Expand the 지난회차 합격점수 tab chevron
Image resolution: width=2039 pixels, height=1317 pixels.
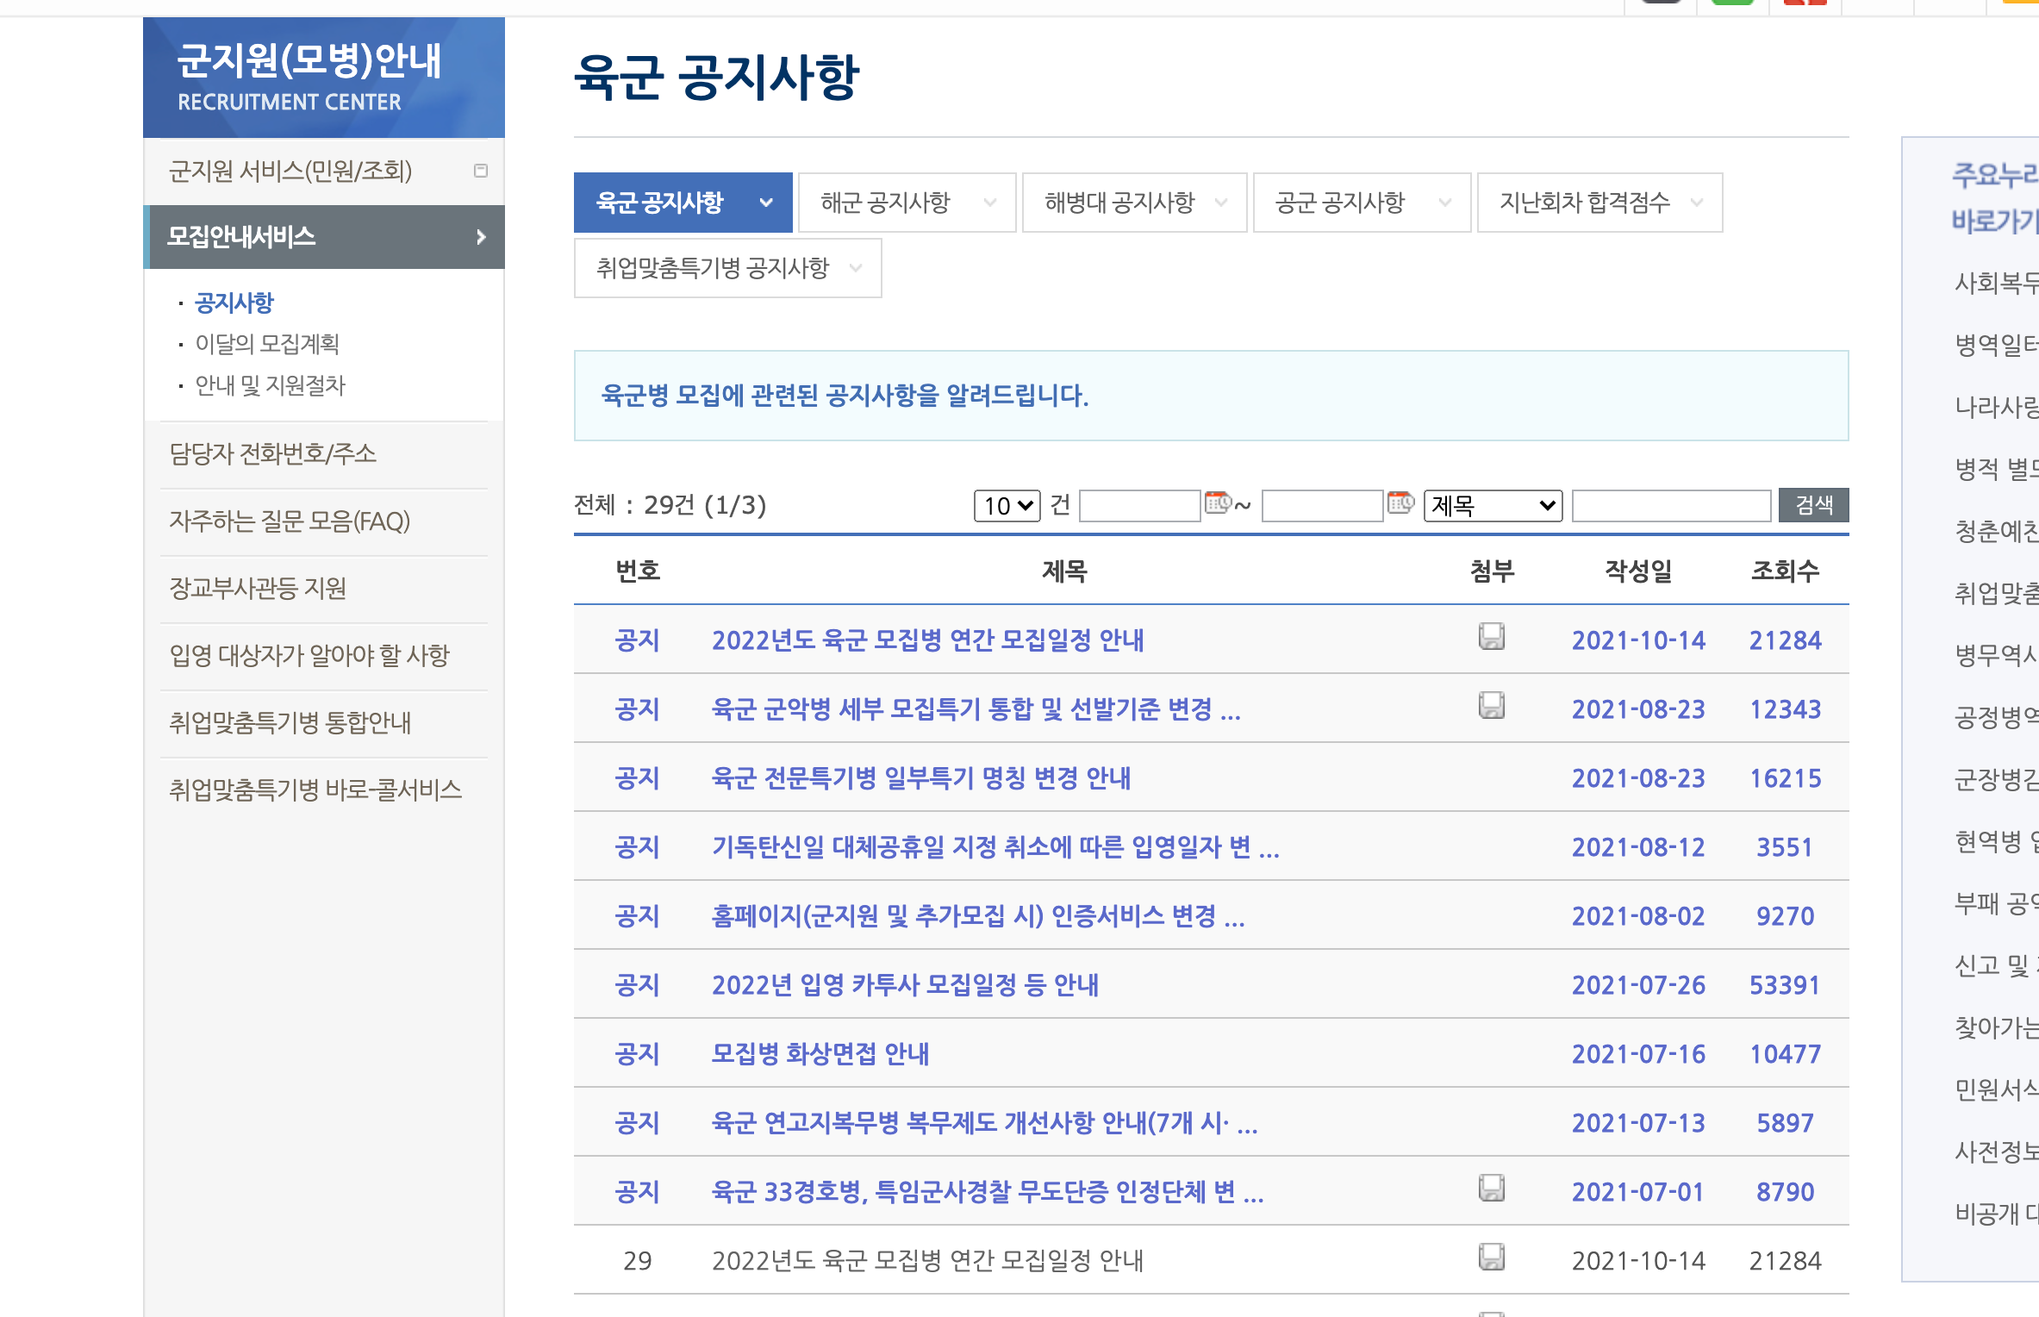click(x=1696, y=203)
